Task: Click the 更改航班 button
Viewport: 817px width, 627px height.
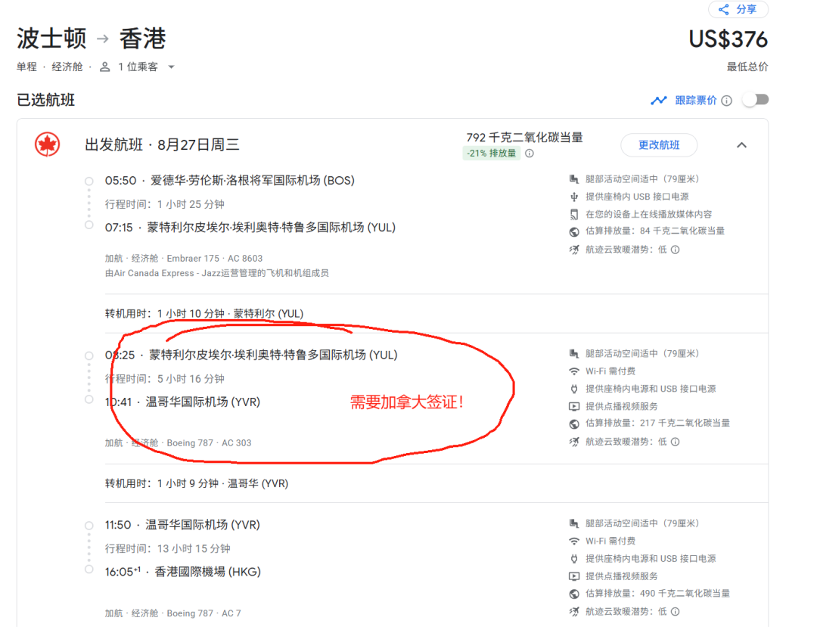Action: click(659, 145)
